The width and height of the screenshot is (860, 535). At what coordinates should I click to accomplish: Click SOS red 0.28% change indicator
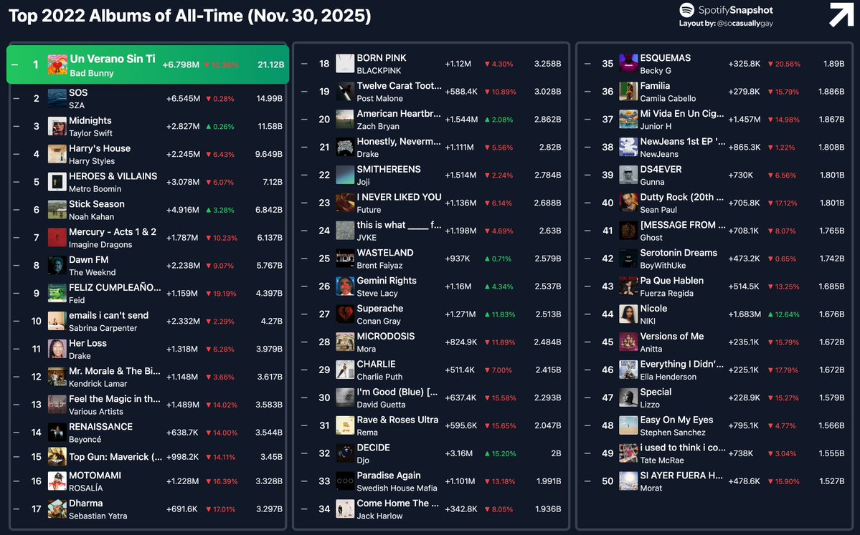(220, 99)
